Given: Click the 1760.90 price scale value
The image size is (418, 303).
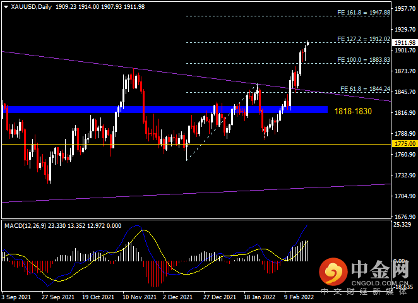Looking at the screenshot, I should click(x=405, y=154).
